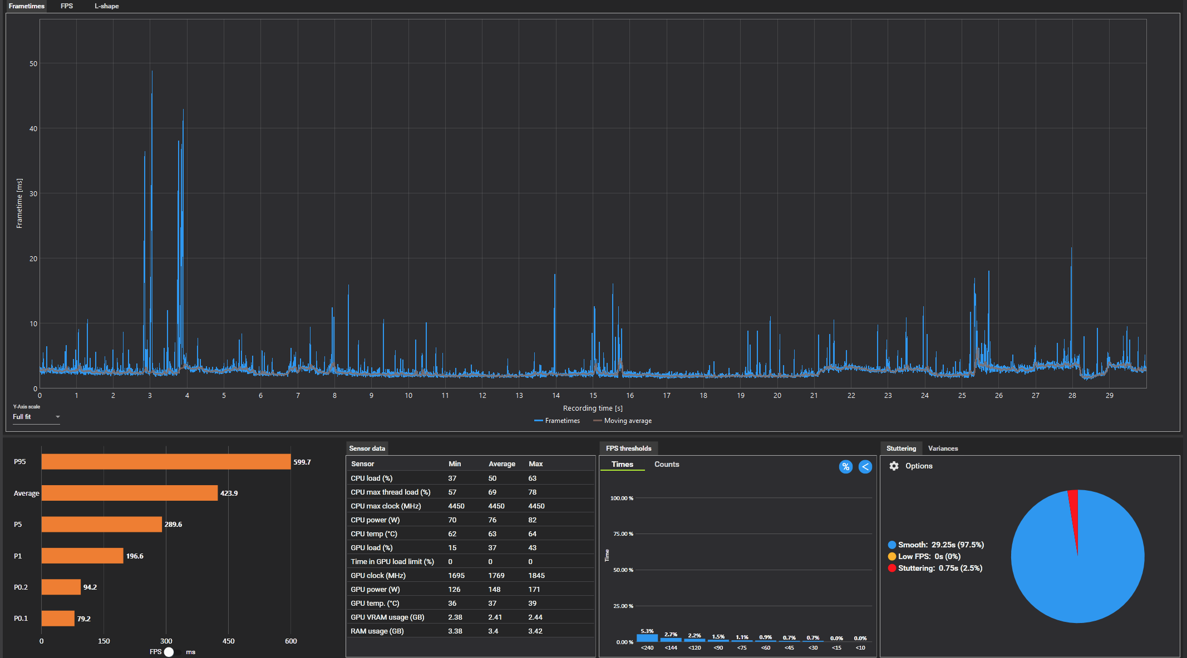Select Time in GPU load limit (%) row
Viewport: 1187px width, 658px height.
pyautogui.click(x=470, y=561)
